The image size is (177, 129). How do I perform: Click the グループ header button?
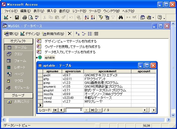19,95
